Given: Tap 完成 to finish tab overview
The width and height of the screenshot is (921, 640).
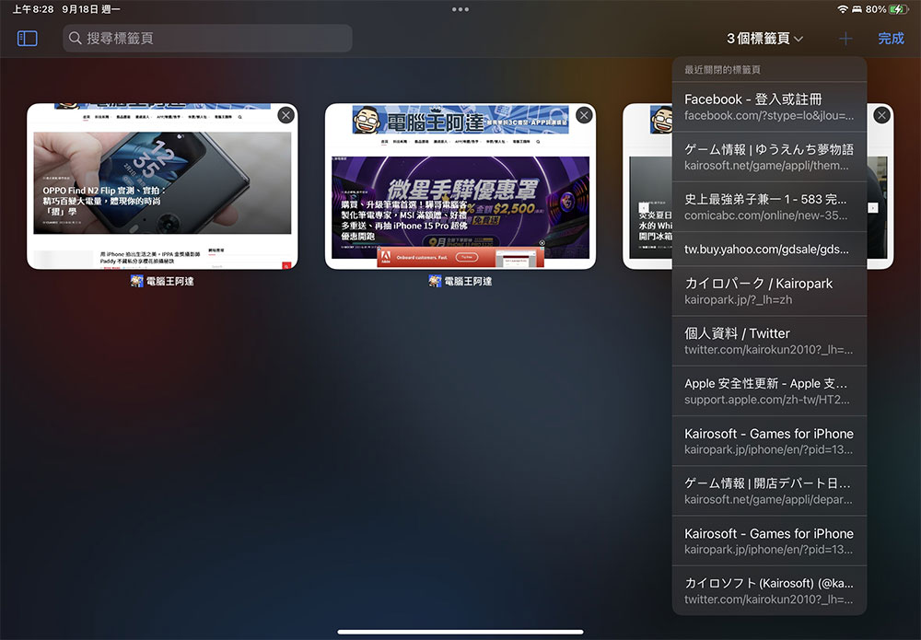Looking at the screenshot, I should [x=891, y=39].
